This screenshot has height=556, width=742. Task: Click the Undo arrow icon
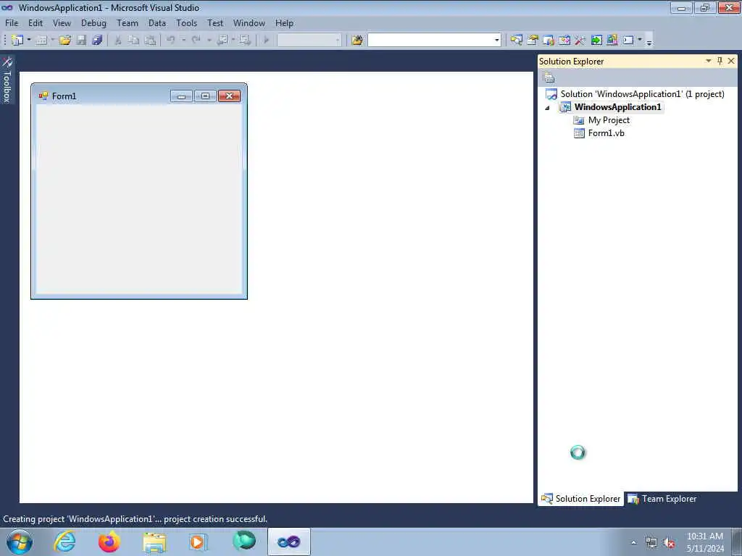(x=171, y=41)
